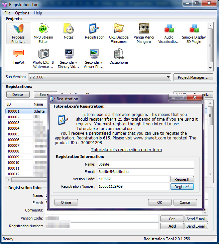Click the Register! button

(x=182, y=187)
